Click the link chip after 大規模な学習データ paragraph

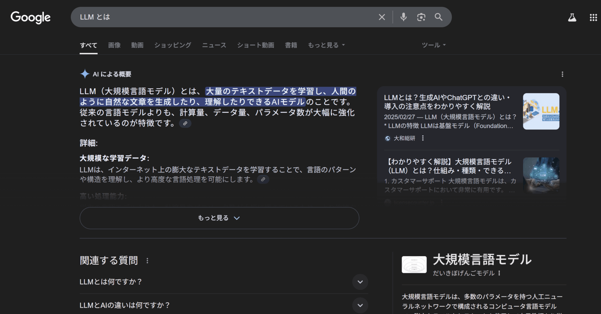tap(263, 179)
